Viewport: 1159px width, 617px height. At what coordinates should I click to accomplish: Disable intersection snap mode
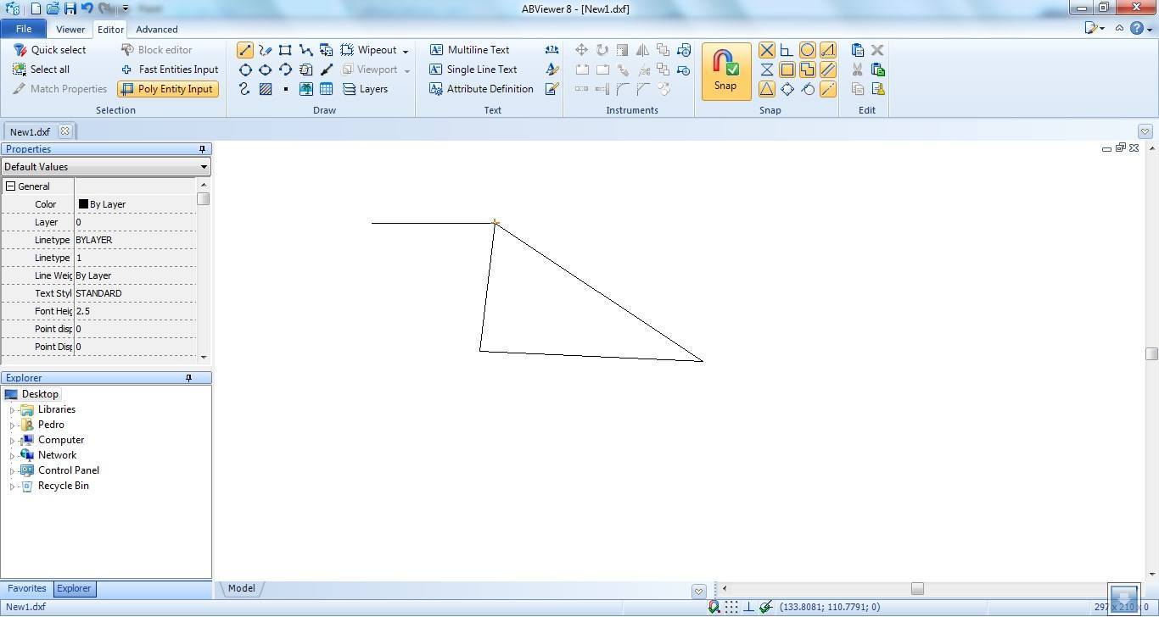(x=767, y=49)
